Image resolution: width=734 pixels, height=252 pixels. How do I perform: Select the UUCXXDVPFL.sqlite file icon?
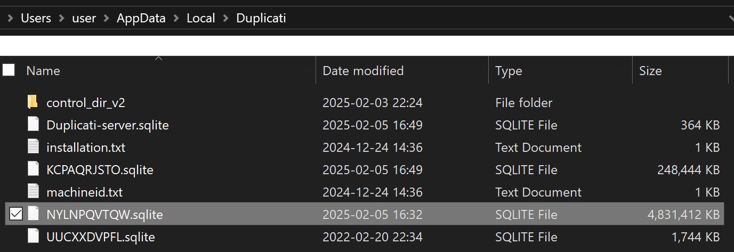(x=33, y=237)
